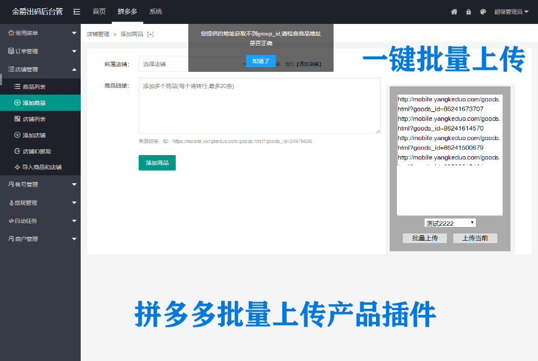Open the theme palette icon
The height and width of the screenshot is (361, 538).
[483, 12]
